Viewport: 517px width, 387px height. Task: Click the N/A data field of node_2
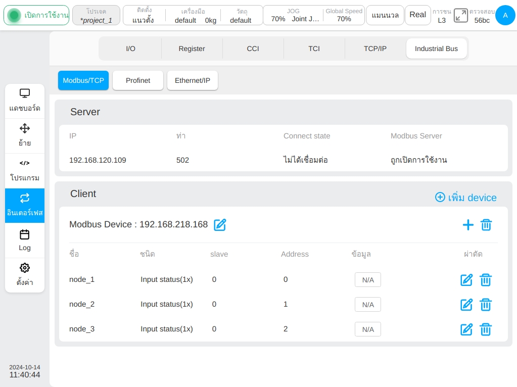368,305
